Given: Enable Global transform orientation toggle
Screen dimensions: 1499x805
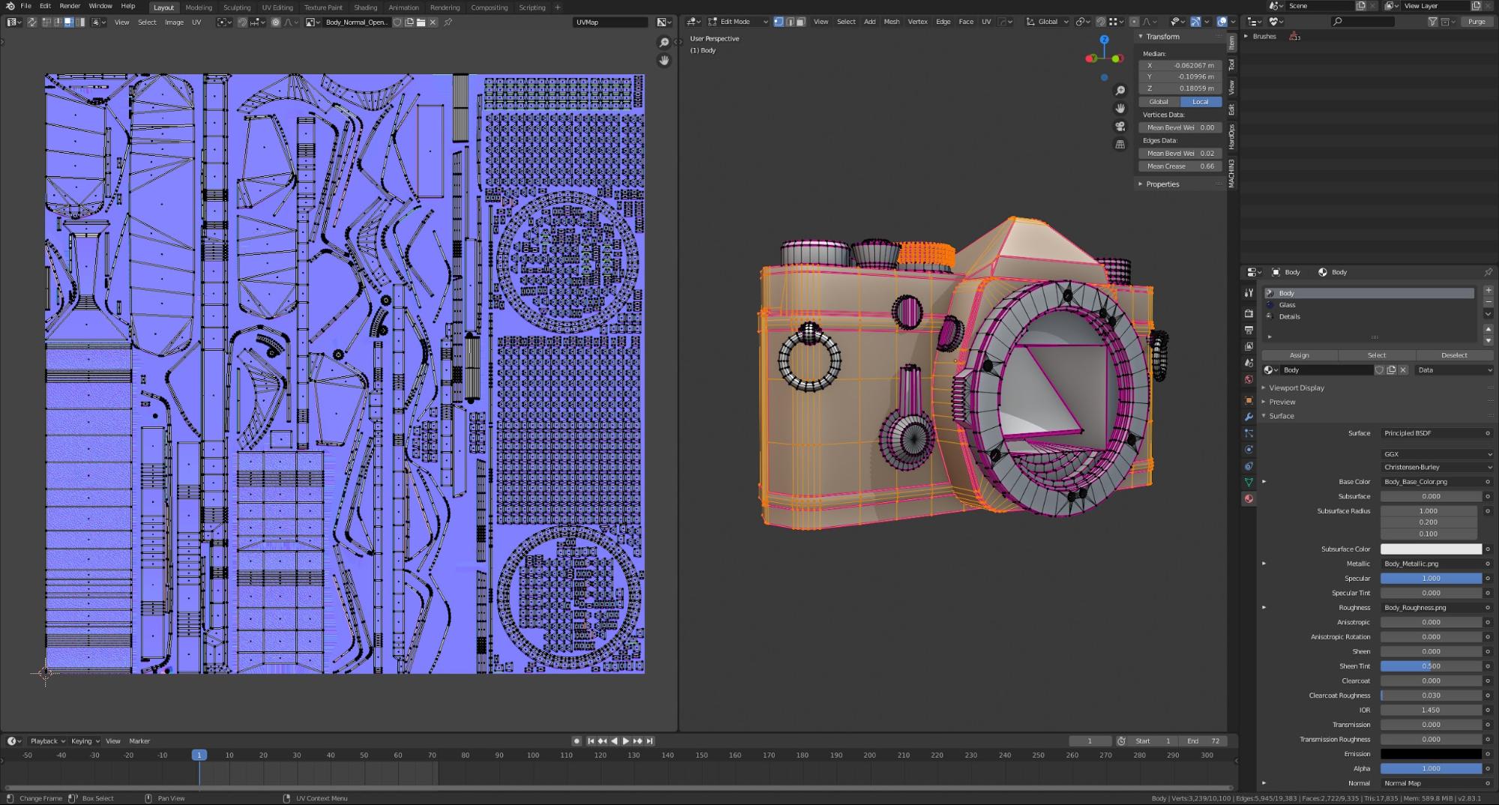Looking at the screenshot, I should (x=1159, y=102).
